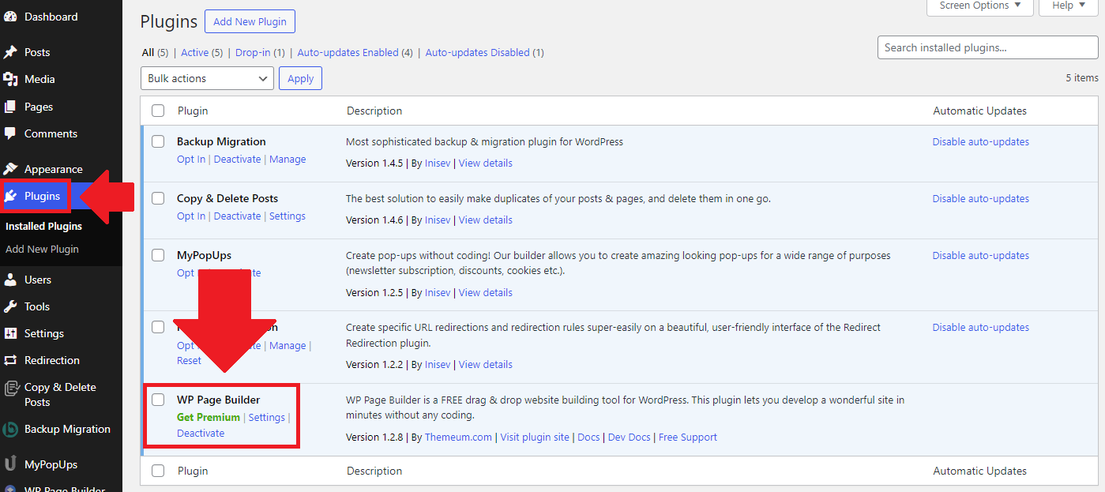Disable auto-updates for Backup Migration
Viewport: 1105px width, 492px height.
tap(981, 142)
